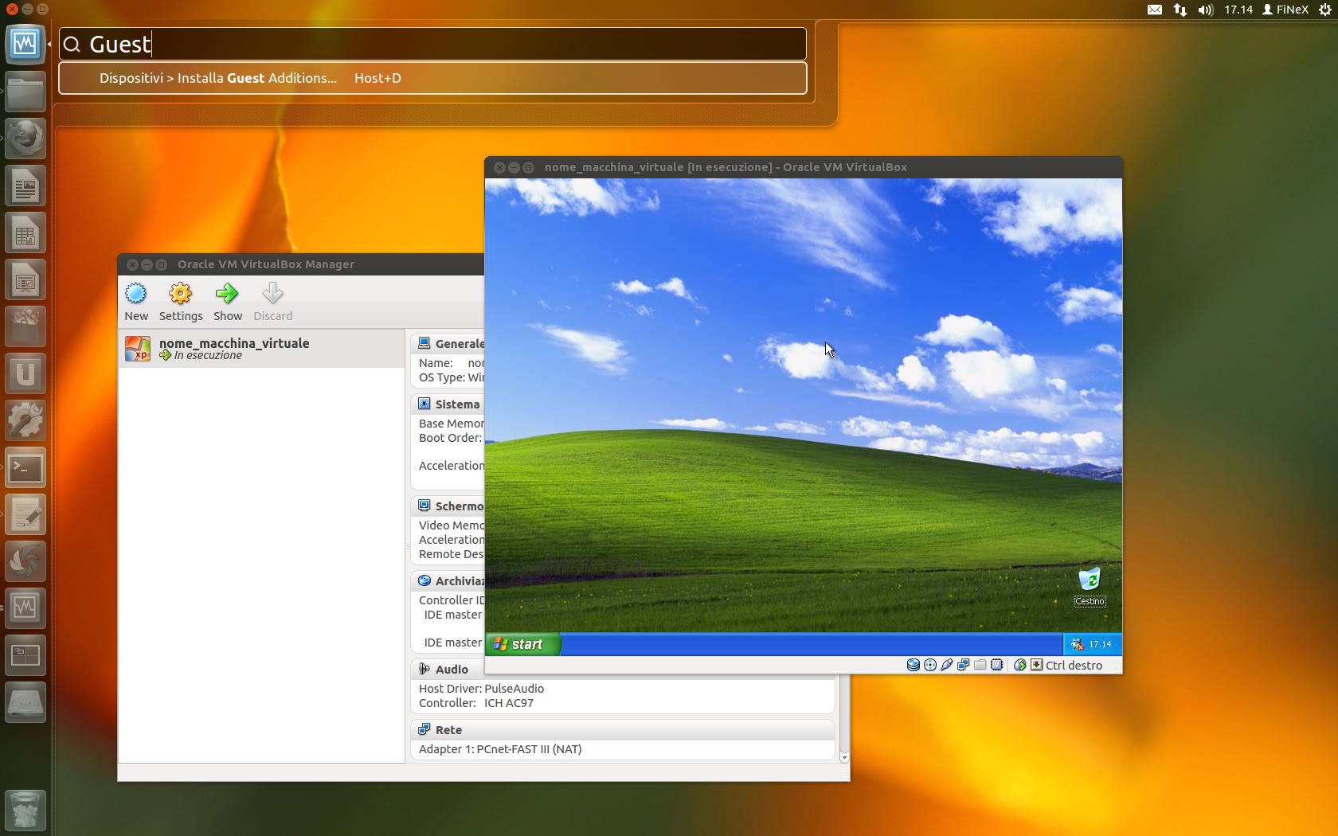Screen dimensions: 1338x836
Task: Click Adapter 1: PCnet-FAST III (NAT)
Action: coord(500,749)
